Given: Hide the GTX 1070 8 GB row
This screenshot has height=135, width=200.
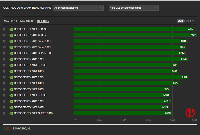Looking at the screenshot, I should tap(4, 71).
